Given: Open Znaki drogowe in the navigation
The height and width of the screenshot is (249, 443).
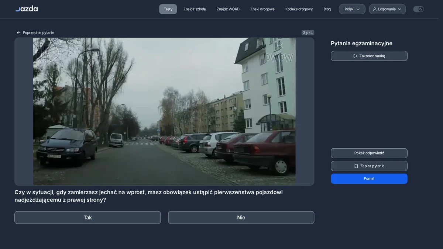Looking at the screenshot, I should coord(262,9).
